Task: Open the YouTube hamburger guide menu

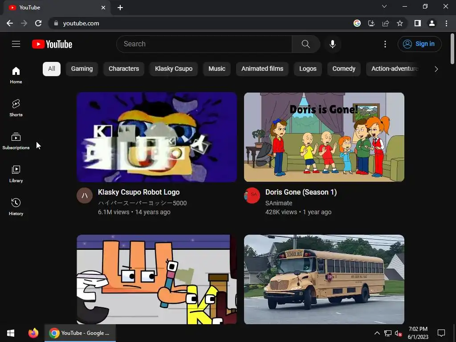Action: [16, 44]
